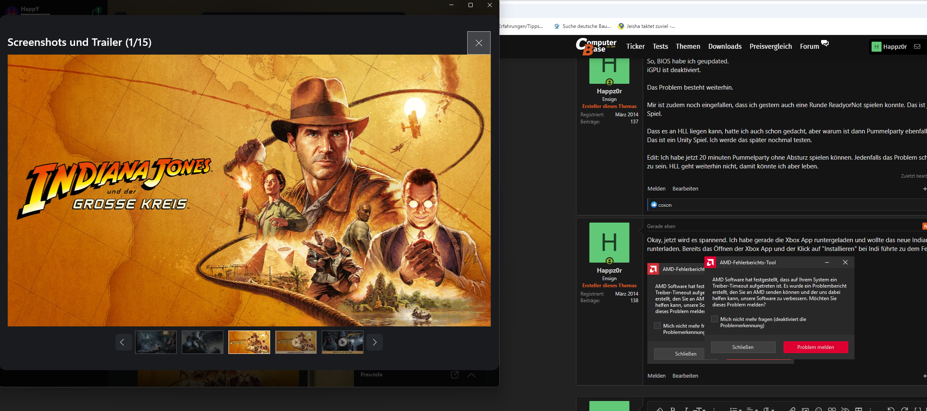
Task: Open the Ticker menu item
Action: [635, 46]
